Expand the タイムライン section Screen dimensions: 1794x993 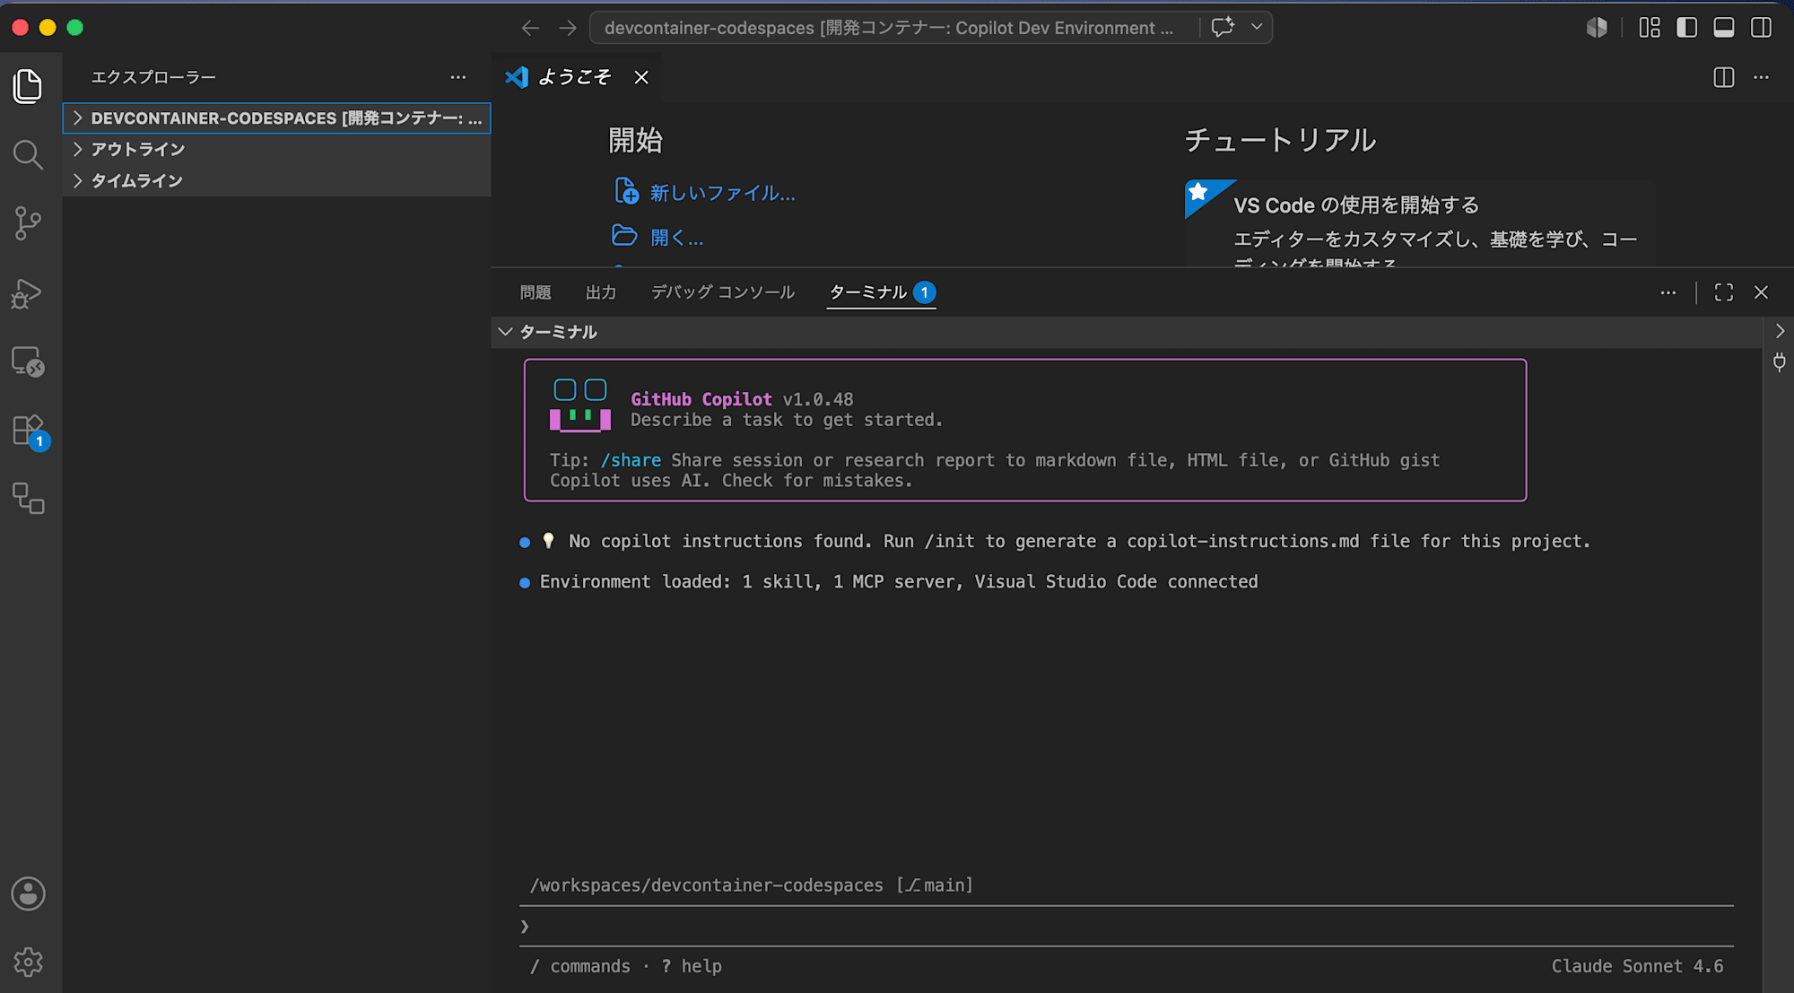tap(277, 181)
